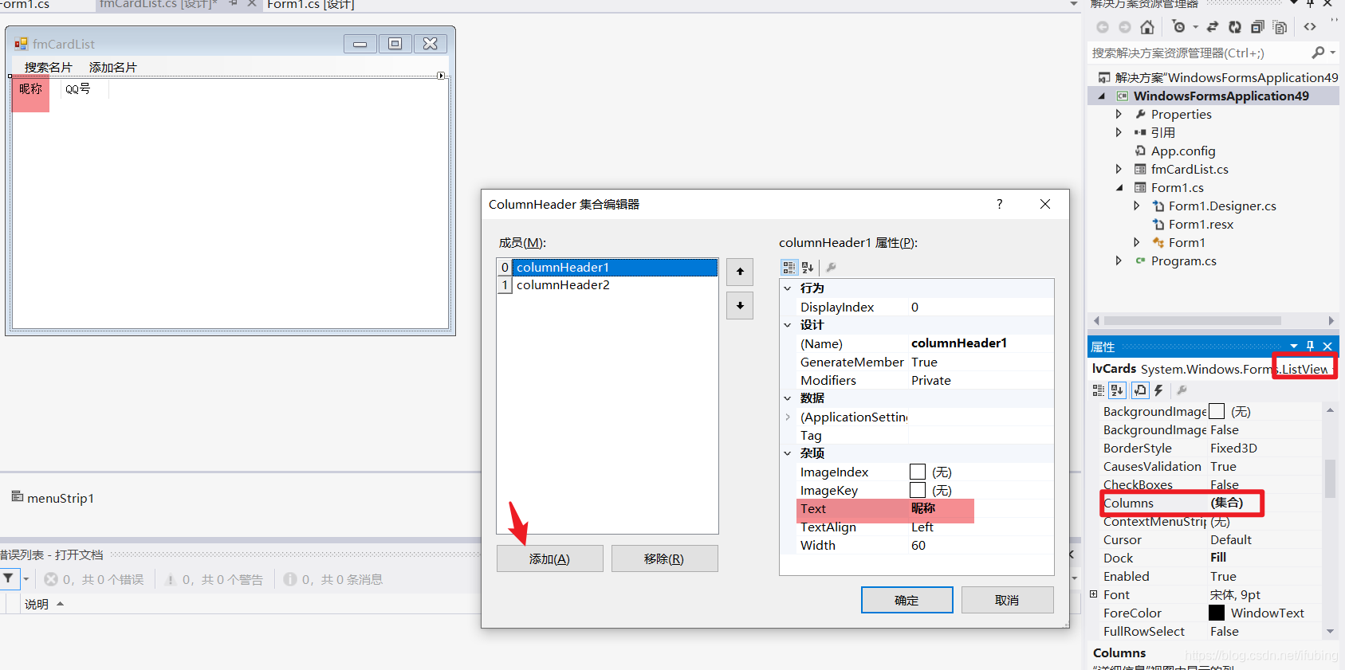
Task: Open the 搜索名片 menu on fmCardList form
Action: tap(48, 67)
